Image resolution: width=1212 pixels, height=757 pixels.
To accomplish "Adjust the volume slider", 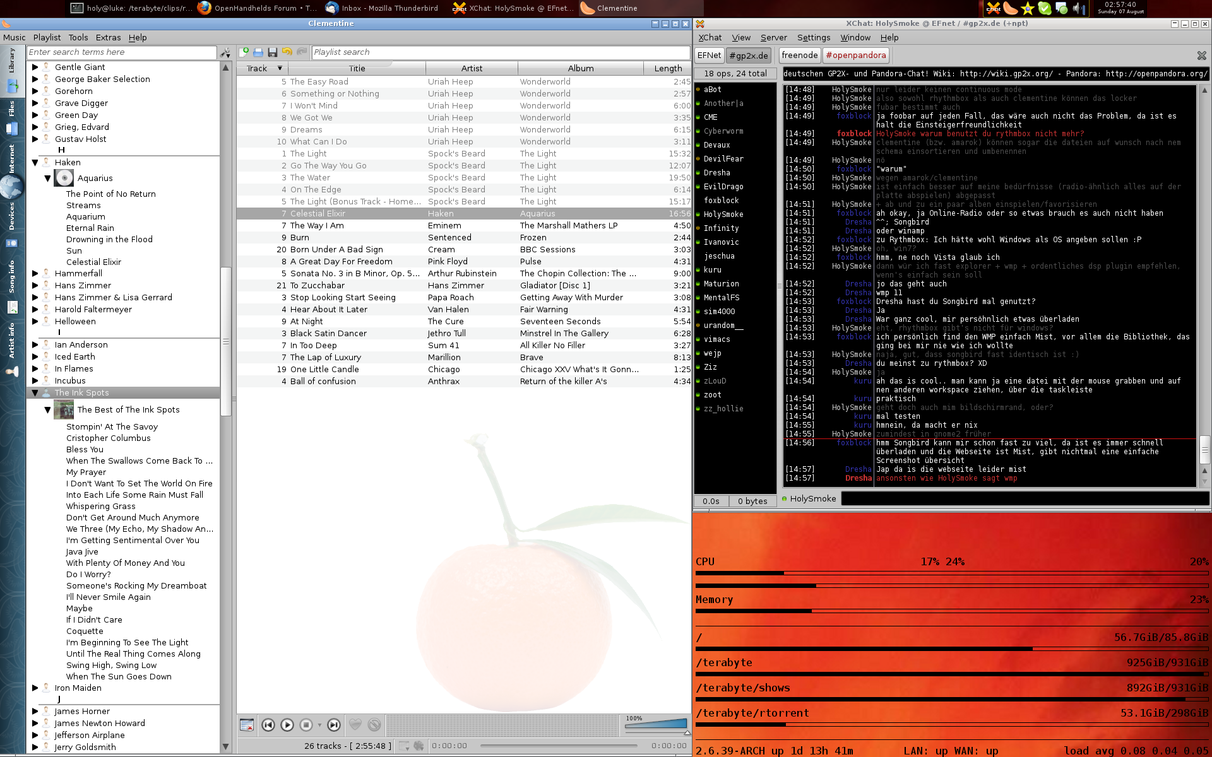I will coord(656,724).
